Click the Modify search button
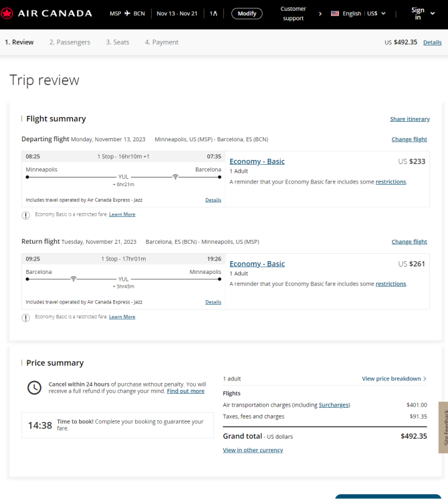This screenshot has width=448, height=499. click(x=247, y=13)
